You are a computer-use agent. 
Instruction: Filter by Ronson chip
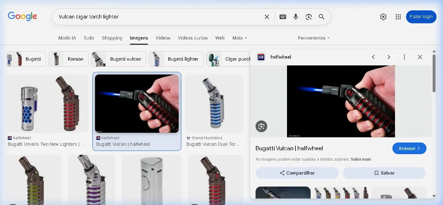[x=68, y=59]
